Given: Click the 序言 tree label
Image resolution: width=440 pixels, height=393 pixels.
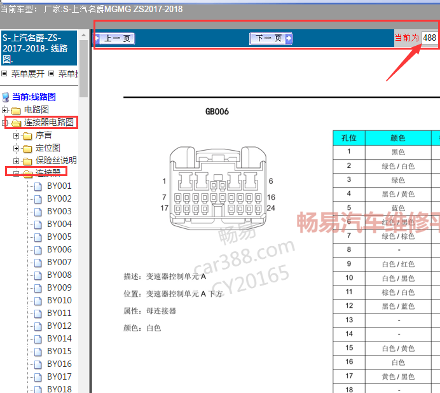Looking at the screenshot, I should point(43,135).
